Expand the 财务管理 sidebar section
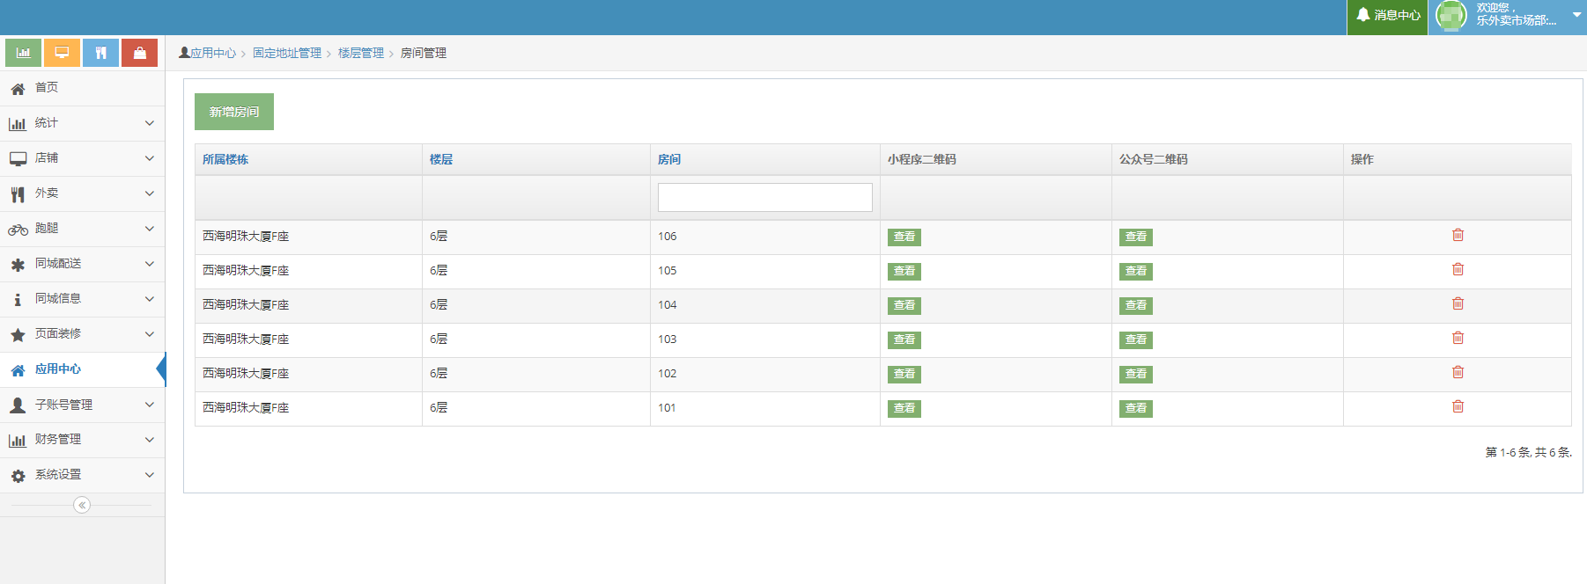 click(x=82, y=440)
